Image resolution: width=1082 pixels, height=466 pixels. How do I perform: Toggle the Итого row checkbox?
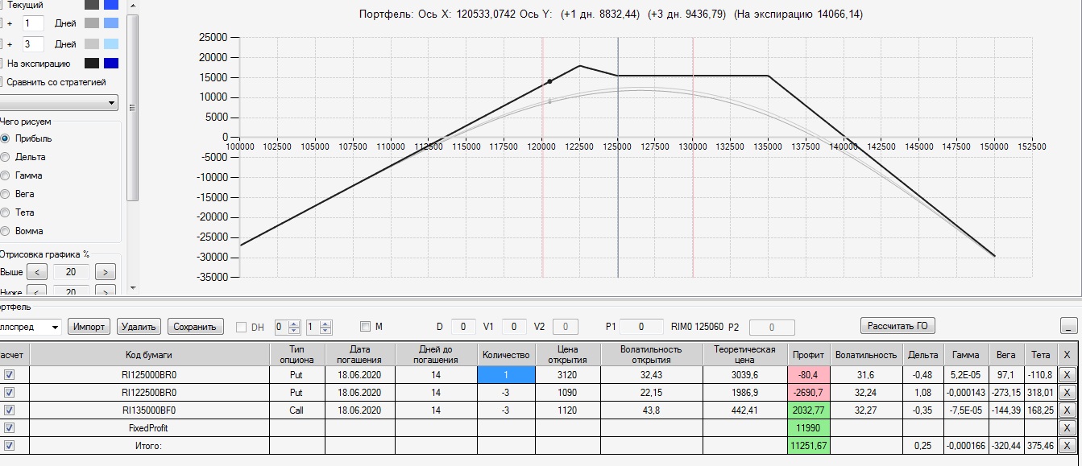coord(9,445)
